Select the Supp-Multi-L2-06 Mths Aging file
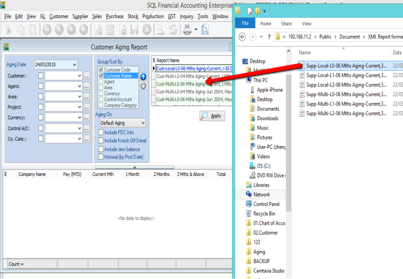Viewport: 403px width, 279px height. [346, 113]
